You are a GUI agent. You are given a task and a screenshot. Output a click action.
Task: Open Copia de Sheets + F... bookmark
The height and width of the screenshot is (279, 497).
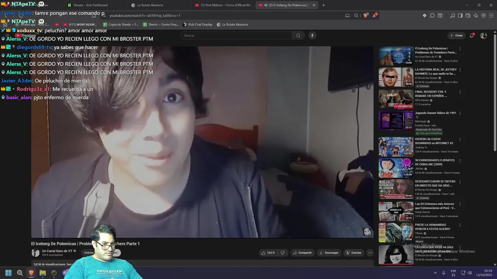121,24
